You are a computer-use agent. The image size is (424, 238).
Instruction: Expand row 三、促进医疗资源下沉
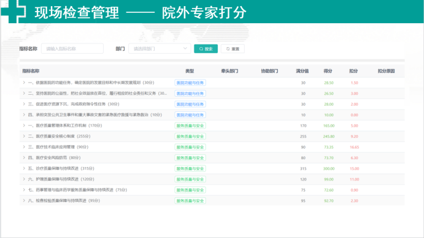(x=24, y=104)
